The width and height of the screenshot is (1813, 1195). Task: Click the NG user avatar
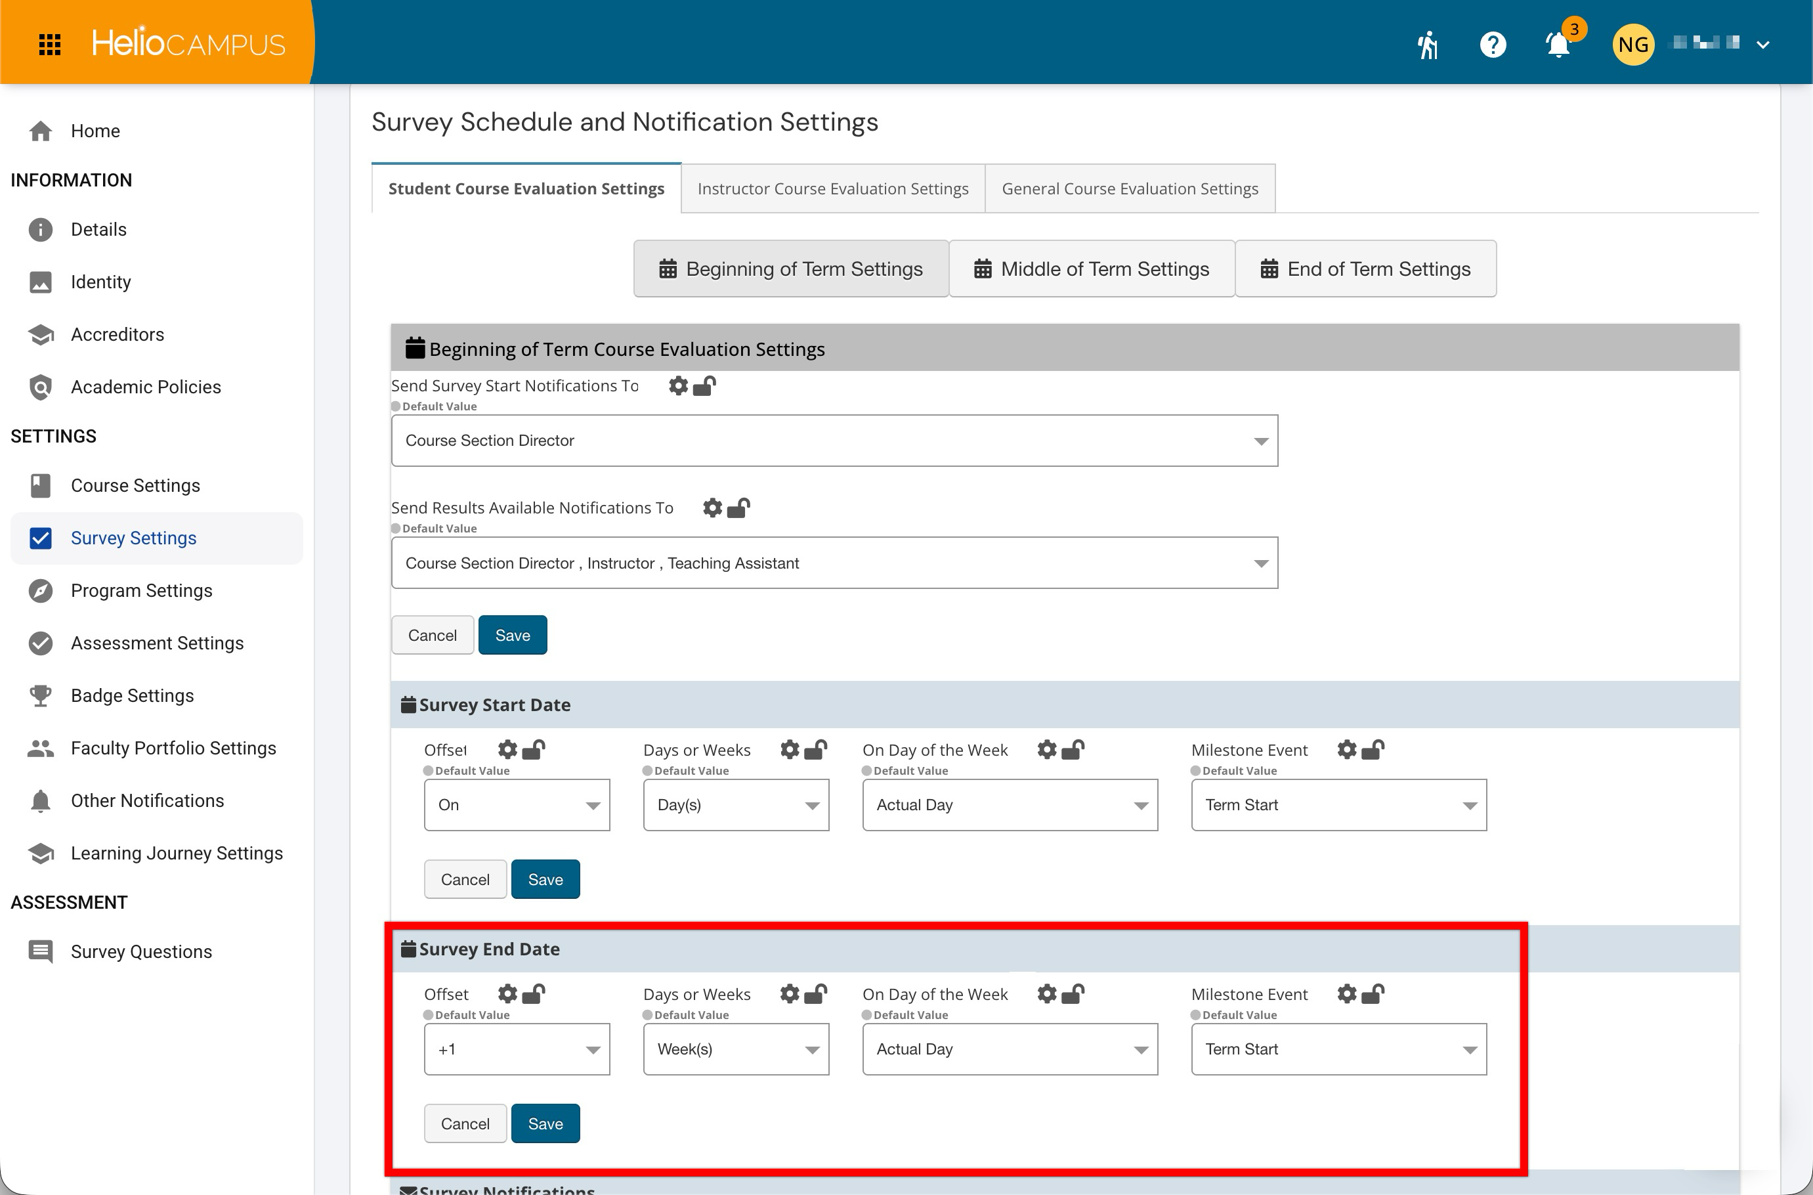click(x=1633, y=44)
